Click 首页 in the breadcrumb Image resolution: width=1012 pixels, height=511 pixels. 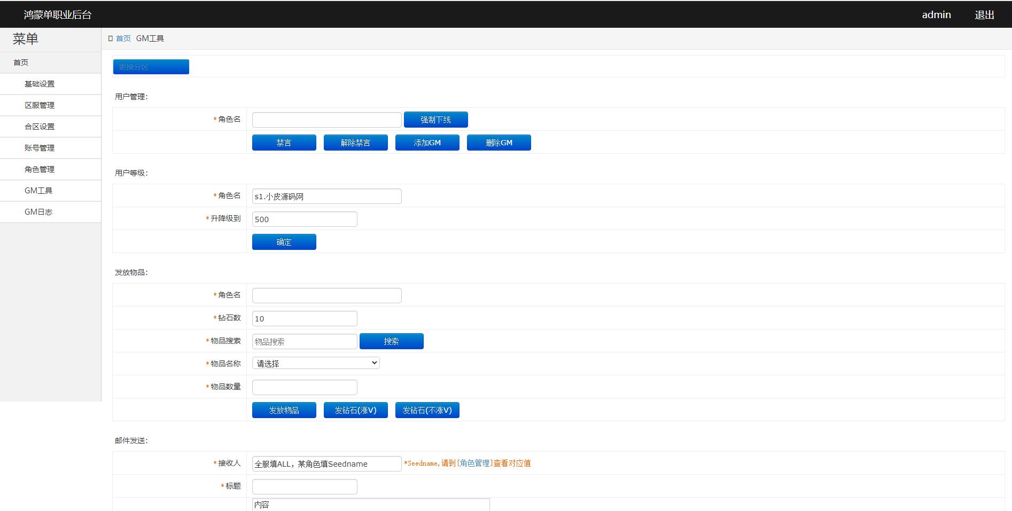pyautogui.click(x=123, y=38)
